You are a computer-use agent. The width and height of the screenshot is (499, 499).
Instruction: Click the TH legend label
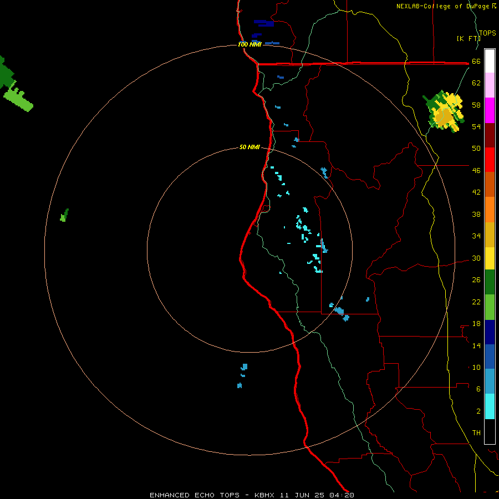(x=476, y=432)
